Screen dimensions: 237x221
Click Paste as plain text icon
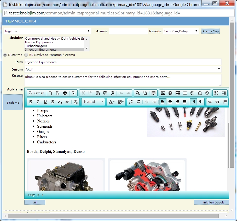pyautogui.click(x=105, y=93)
